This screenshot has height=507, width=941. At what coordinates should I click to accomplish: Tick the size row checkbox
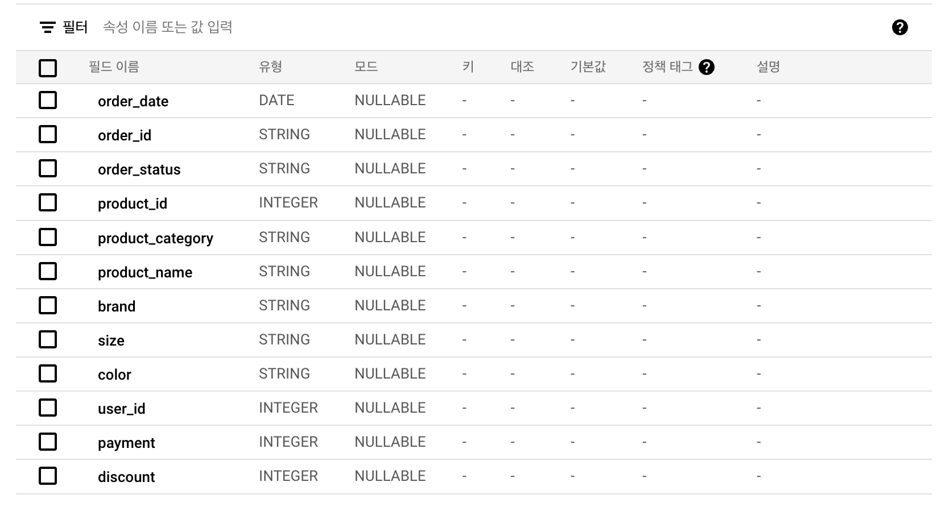(48, 339)
